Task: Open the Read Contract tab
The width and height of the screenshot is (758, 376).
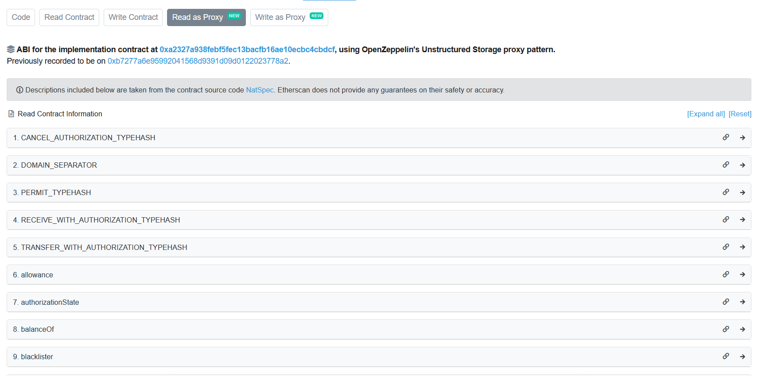Action: coord(69,17)
